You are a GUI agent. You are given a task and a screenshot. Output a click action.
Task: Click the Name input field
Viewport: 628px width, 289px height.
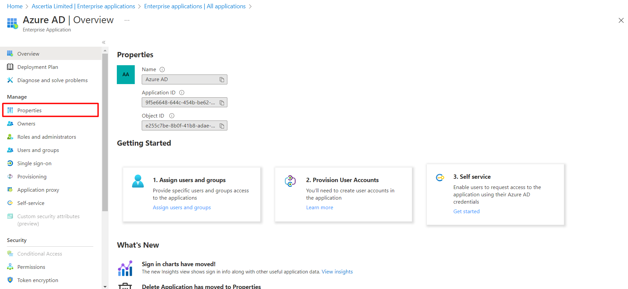pos(185,79)
